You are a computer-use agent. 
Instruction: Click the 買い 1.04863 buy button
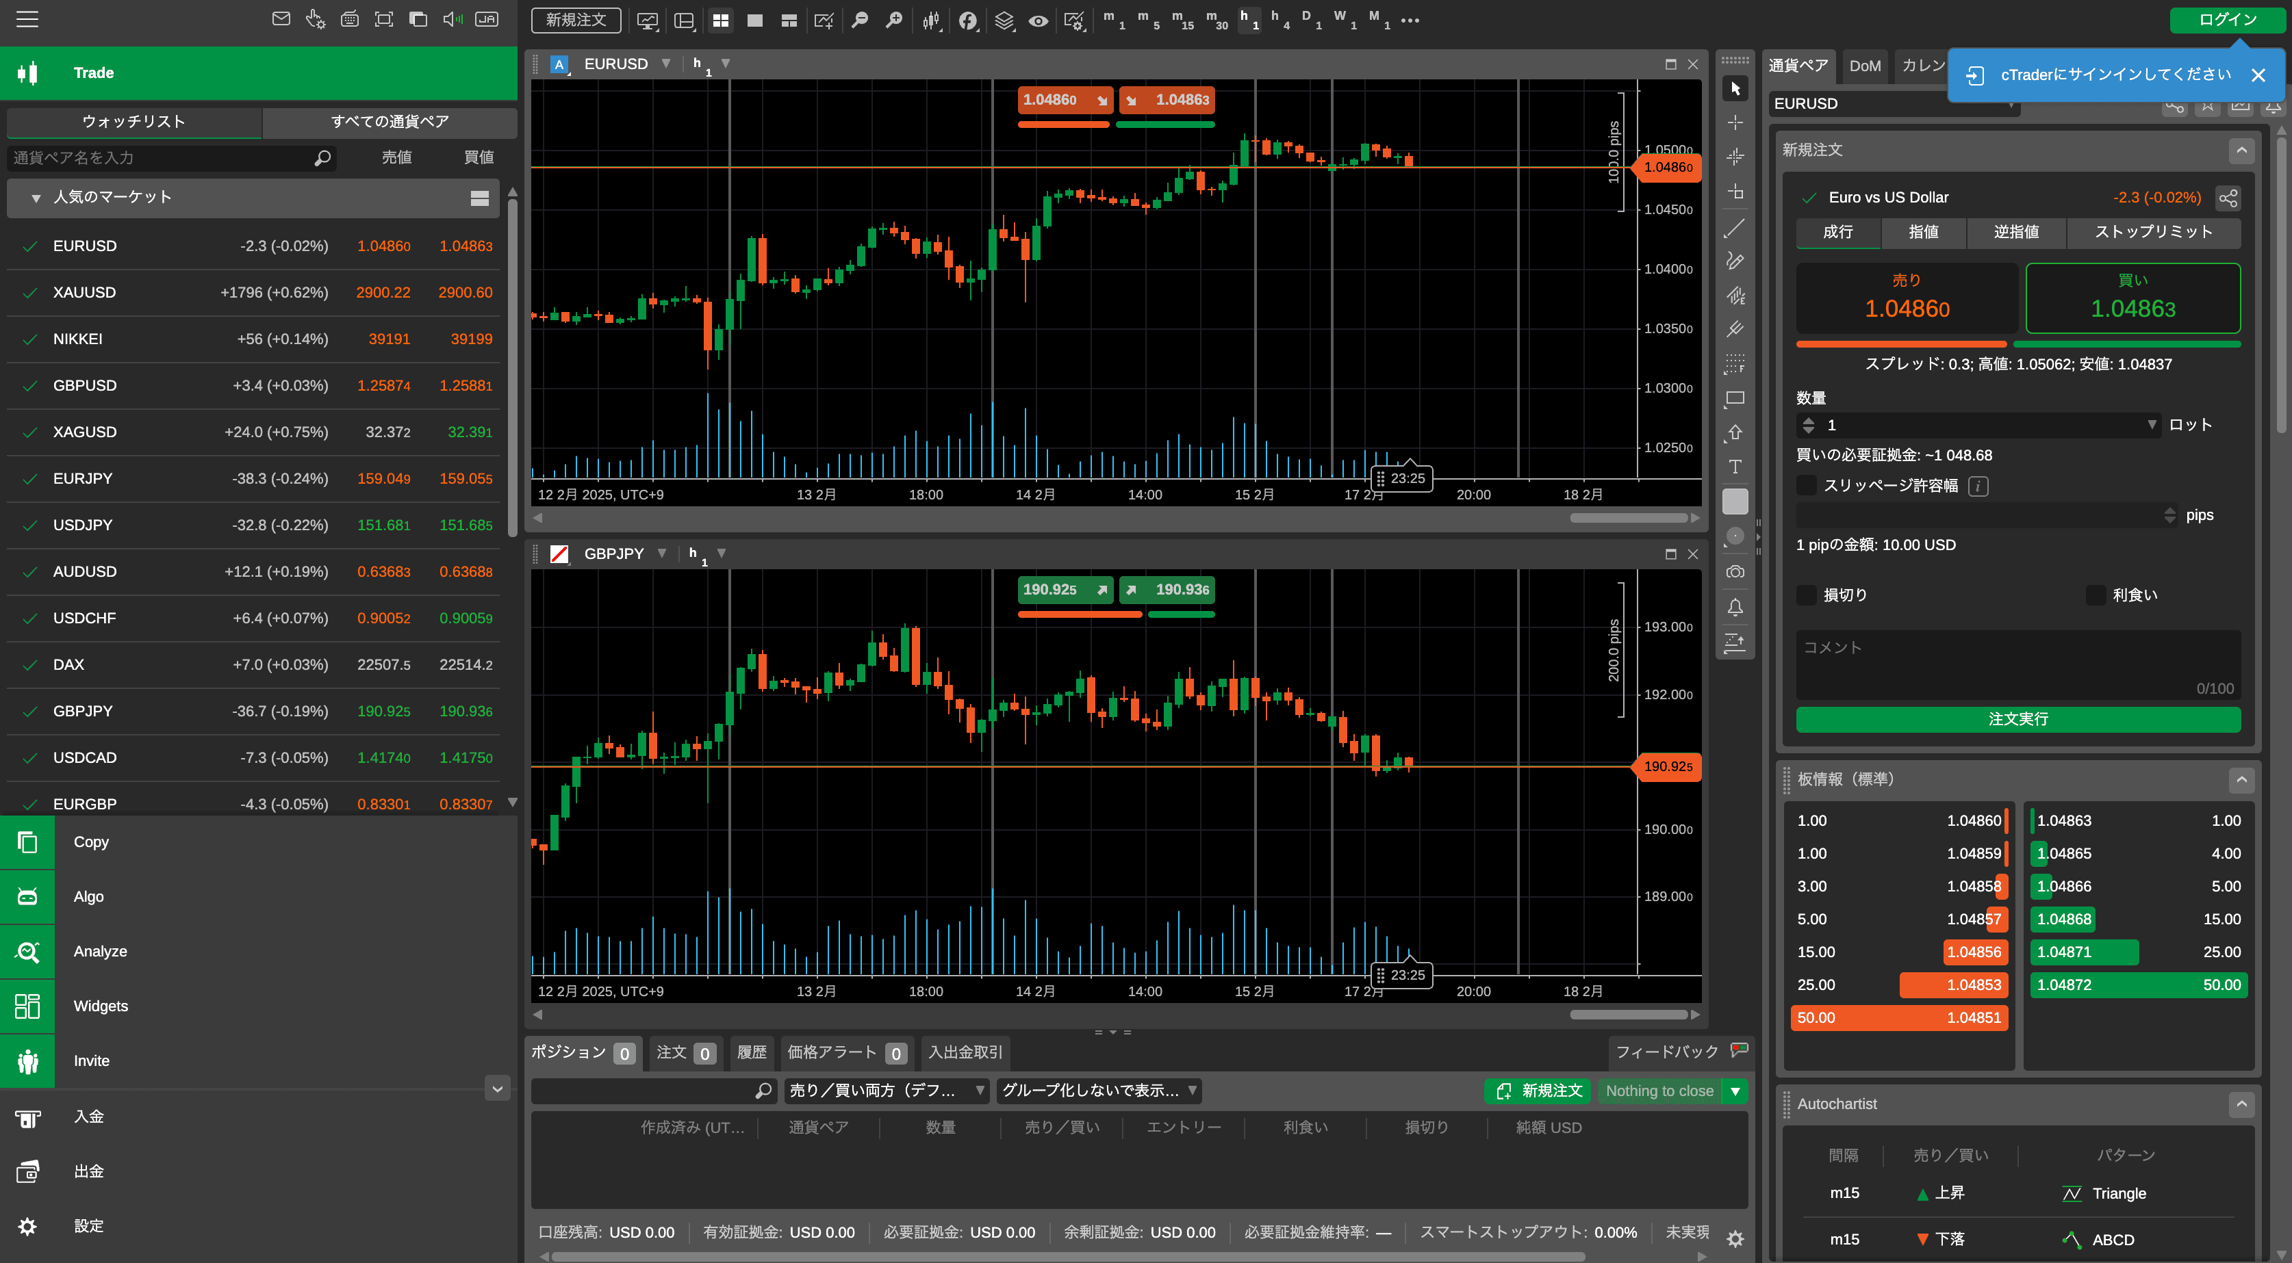pos(2132,298)
